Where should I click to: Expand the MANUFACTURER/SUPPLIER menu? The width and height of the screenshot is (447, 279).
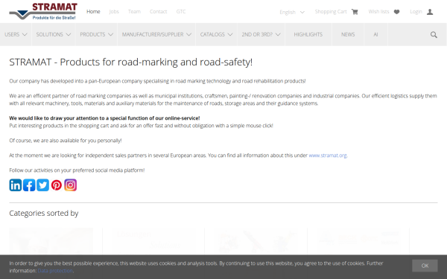pos(156,34)
